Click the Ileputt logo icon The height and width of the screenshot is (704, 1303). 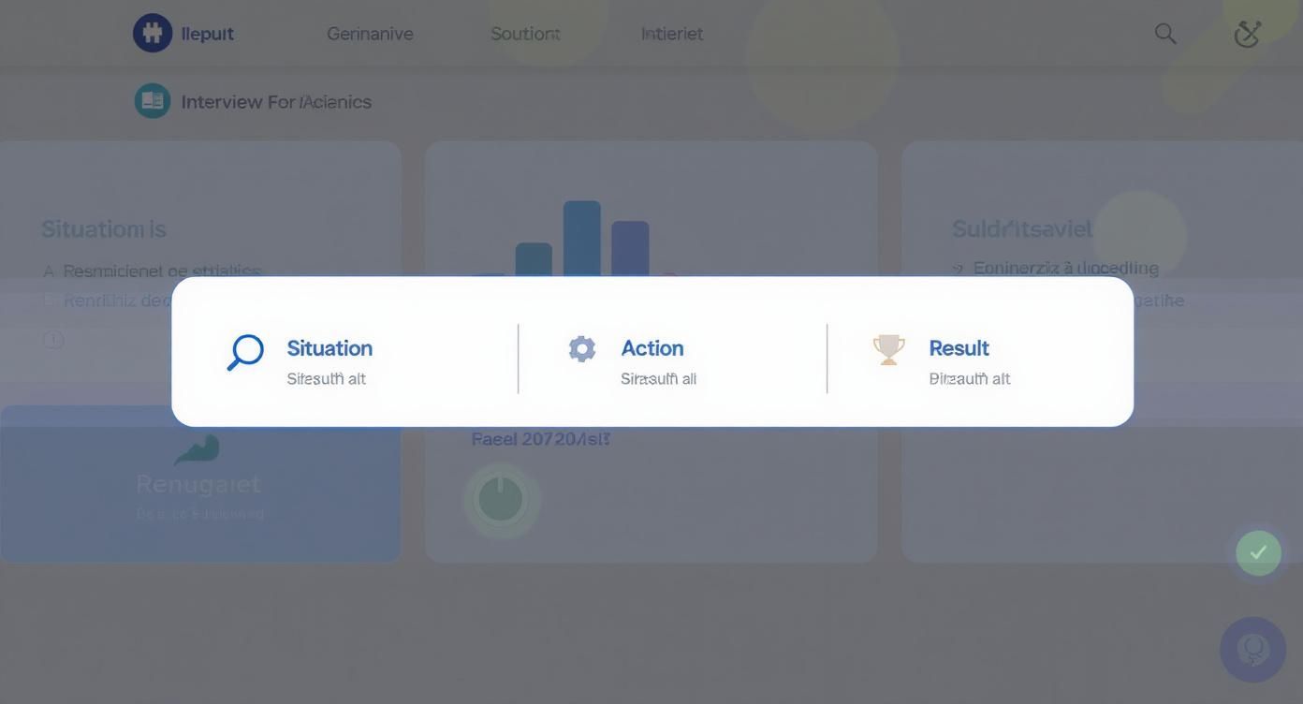pyautogui.click(x=153, y=33)
